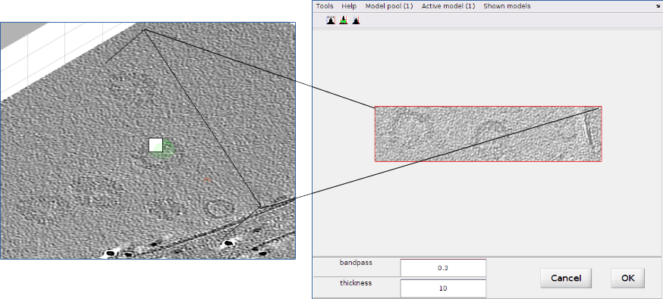Confirm with the OK button

(628, 279)
